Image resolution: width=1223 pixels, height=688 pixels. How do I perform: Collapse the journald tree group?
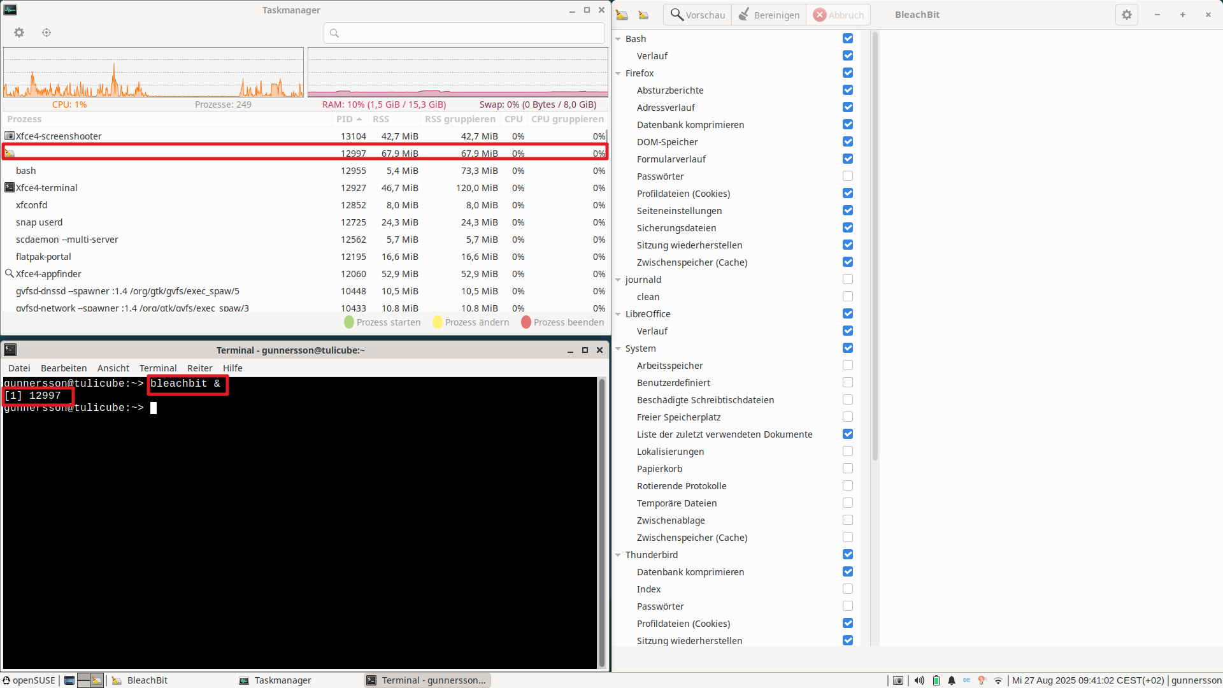pyautogui.click(x=618, y=280)
